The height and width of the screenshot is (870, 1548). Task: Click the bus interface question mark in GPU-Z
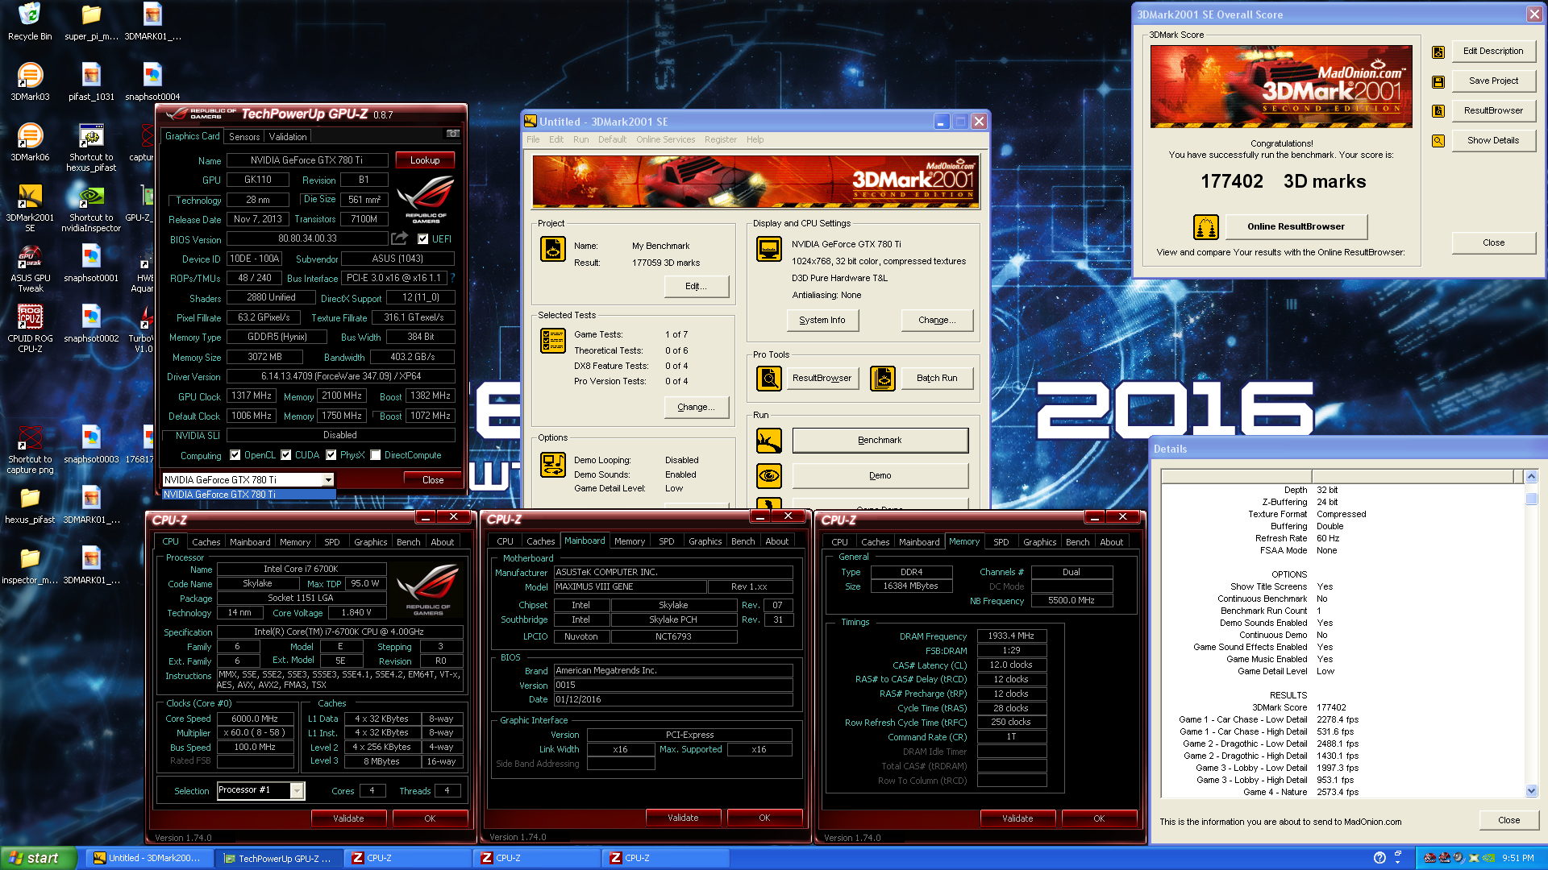(x=452, y=279)
